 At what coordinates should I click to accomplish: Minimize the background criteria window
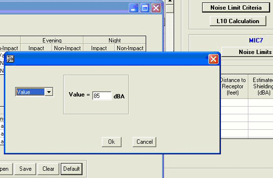pos(134,8)
